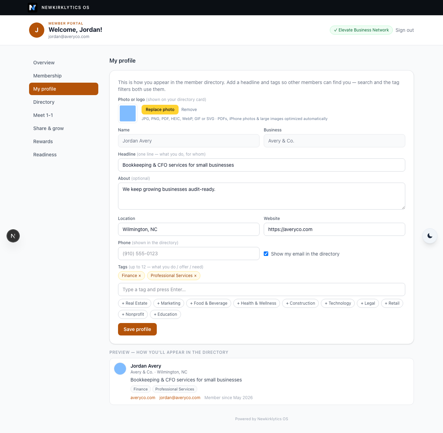Add the Health & Wellness tag

point(256,303)
